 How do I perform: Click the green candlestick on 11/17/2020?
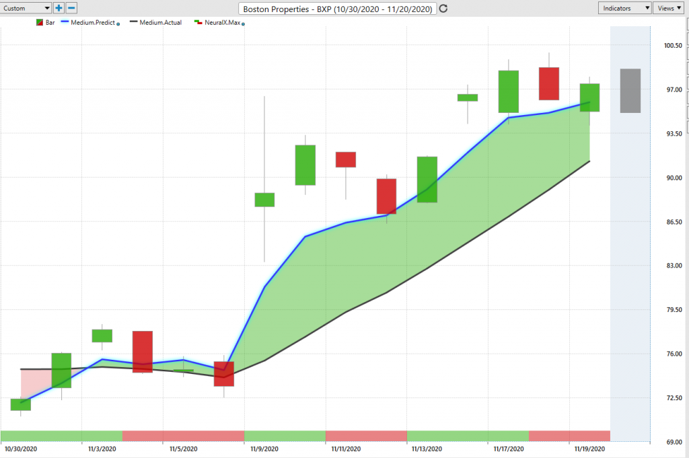[509, 91]
